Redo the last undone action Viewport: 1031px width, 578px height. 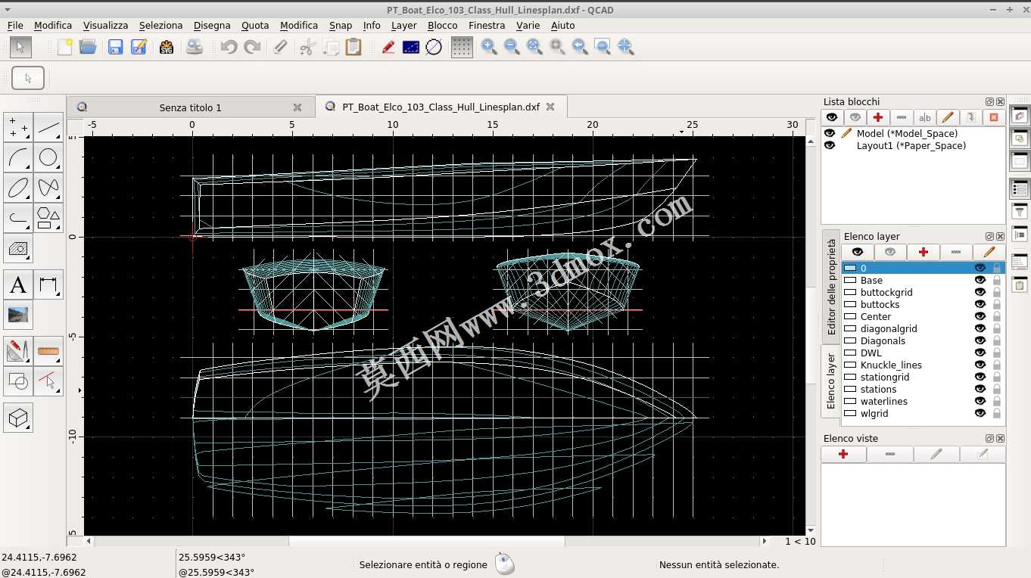pos(252,47)
